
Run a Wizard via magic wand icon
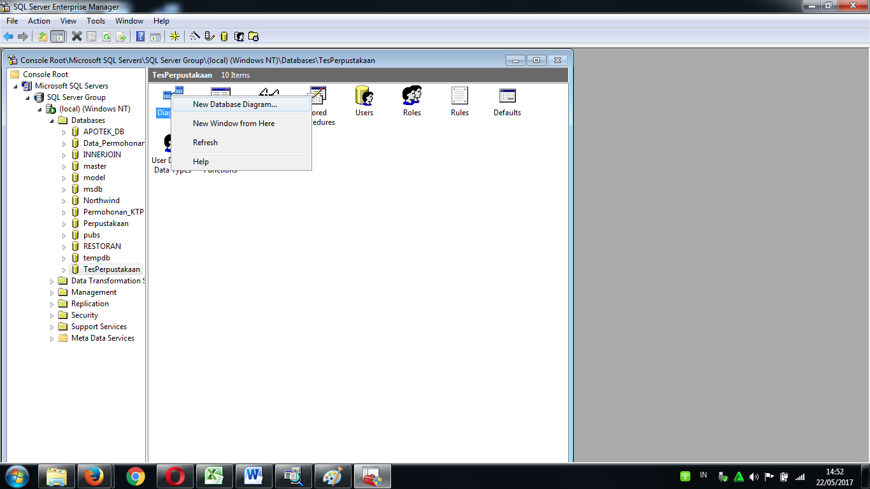click(x=195, y=37)
